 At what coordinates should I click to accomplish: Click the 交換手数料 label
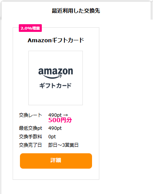(30, 137)
